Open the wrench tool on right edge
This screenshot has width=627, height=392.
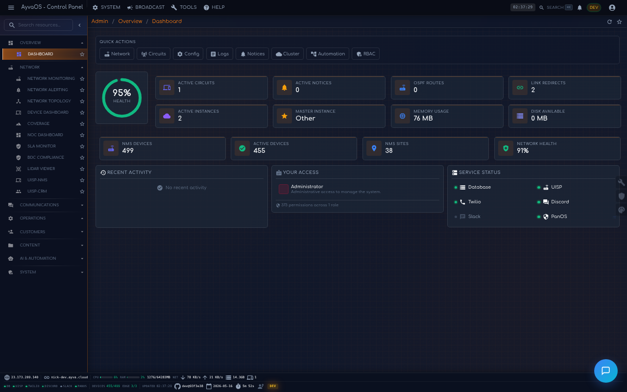tap(622, 182)
